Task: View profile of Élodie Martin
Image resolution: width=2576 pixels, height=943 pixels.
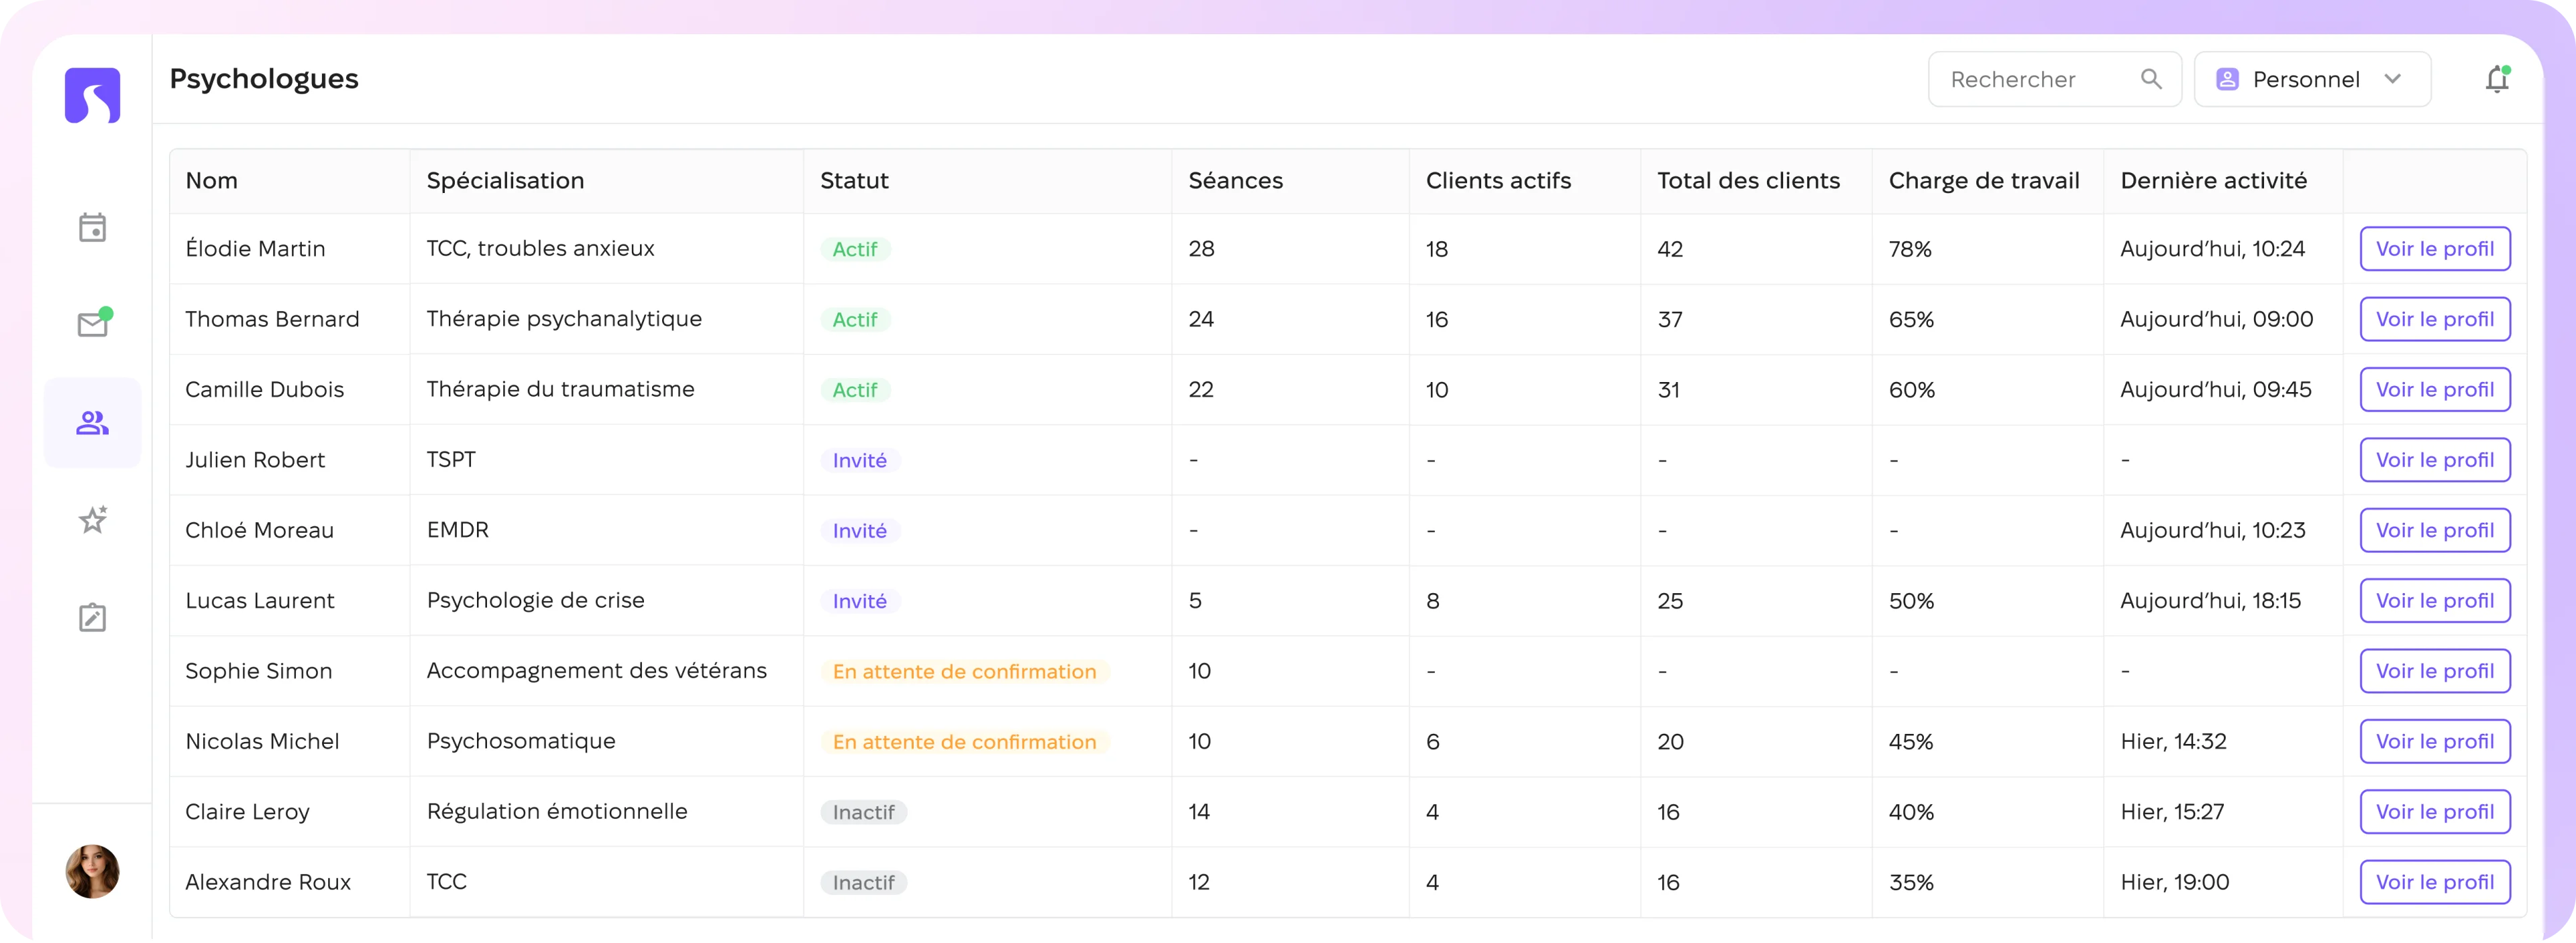Action: click(2434, 249)
